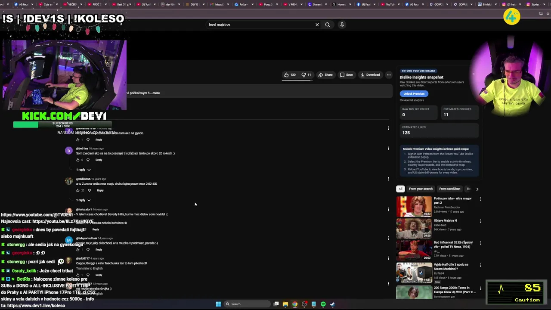
Task: Open menu for the @Bullino55 comment
Action: 388,179
